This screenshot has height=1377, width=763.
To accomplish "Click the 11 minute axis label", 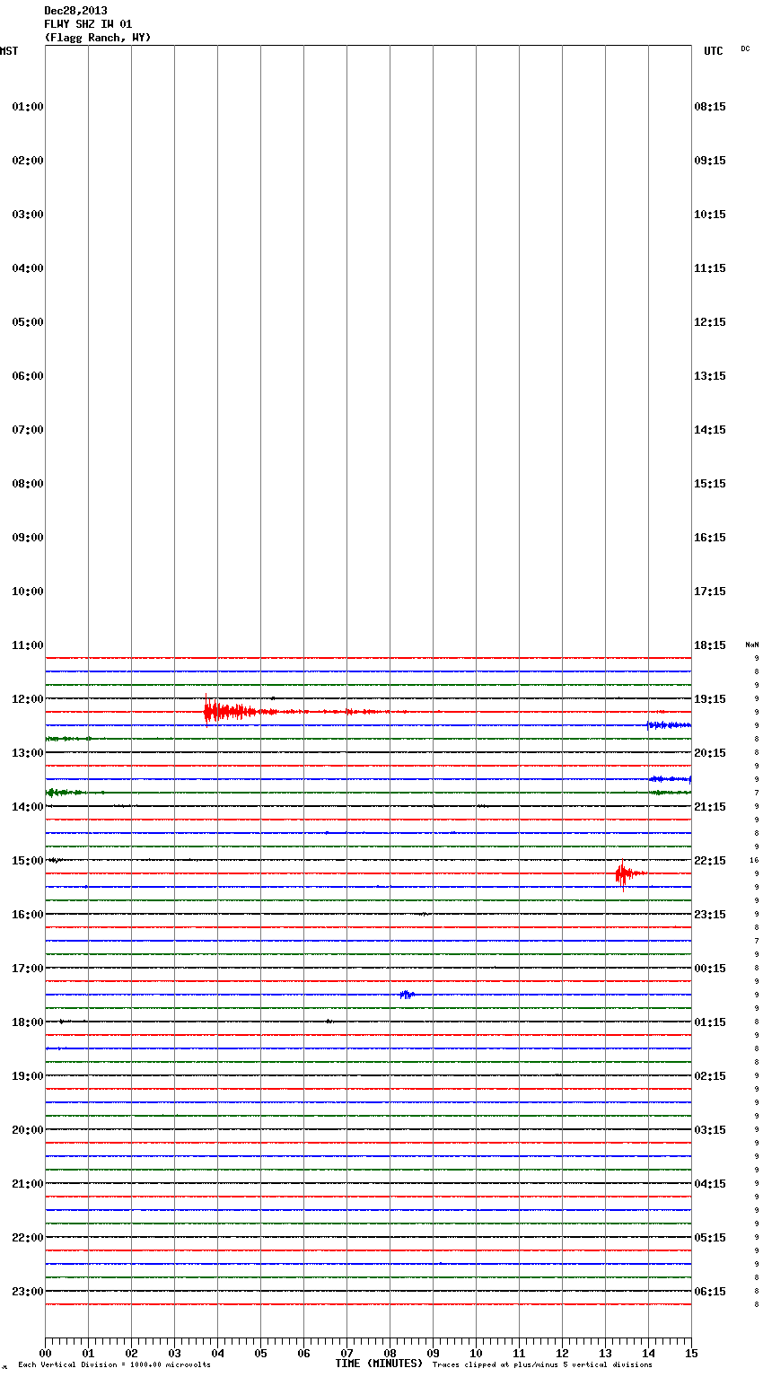I will (519, 1354).
